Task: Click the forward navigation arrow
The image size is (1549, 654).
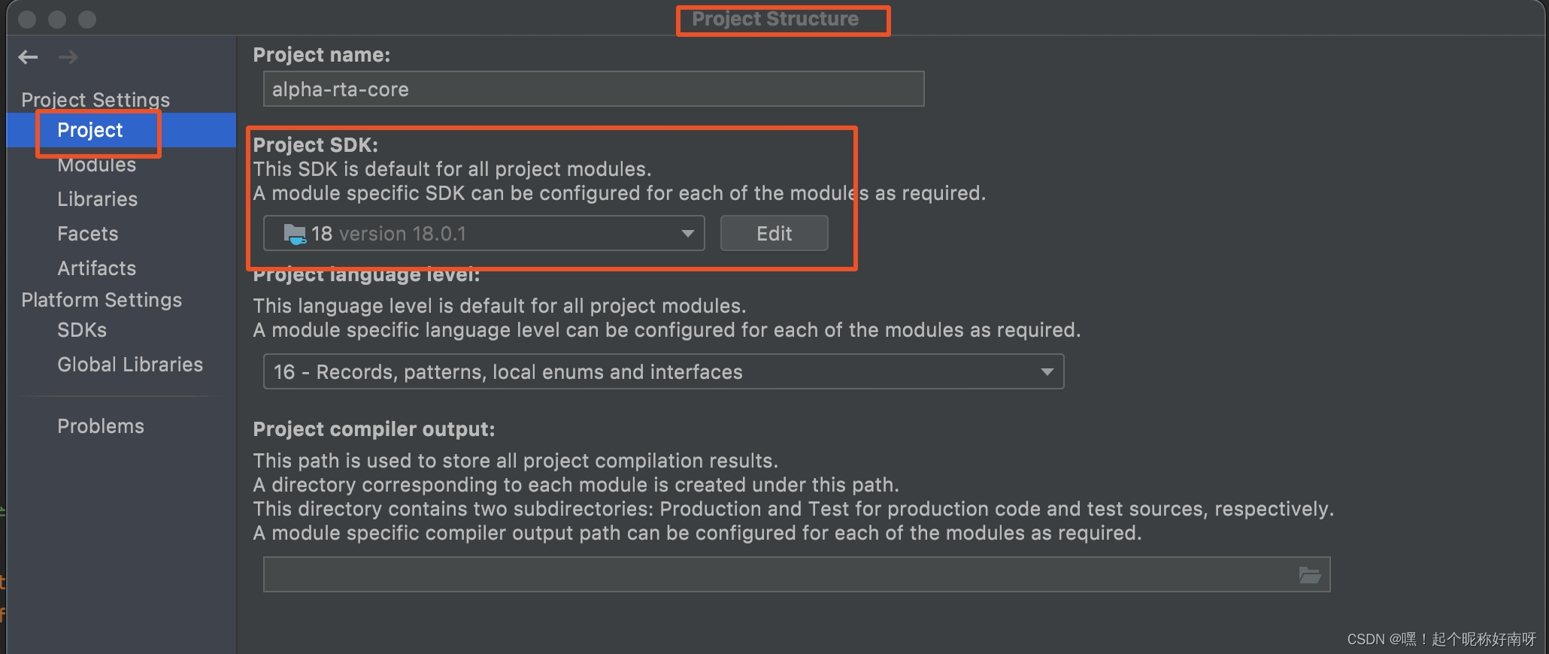Action: tap(68, 57)
